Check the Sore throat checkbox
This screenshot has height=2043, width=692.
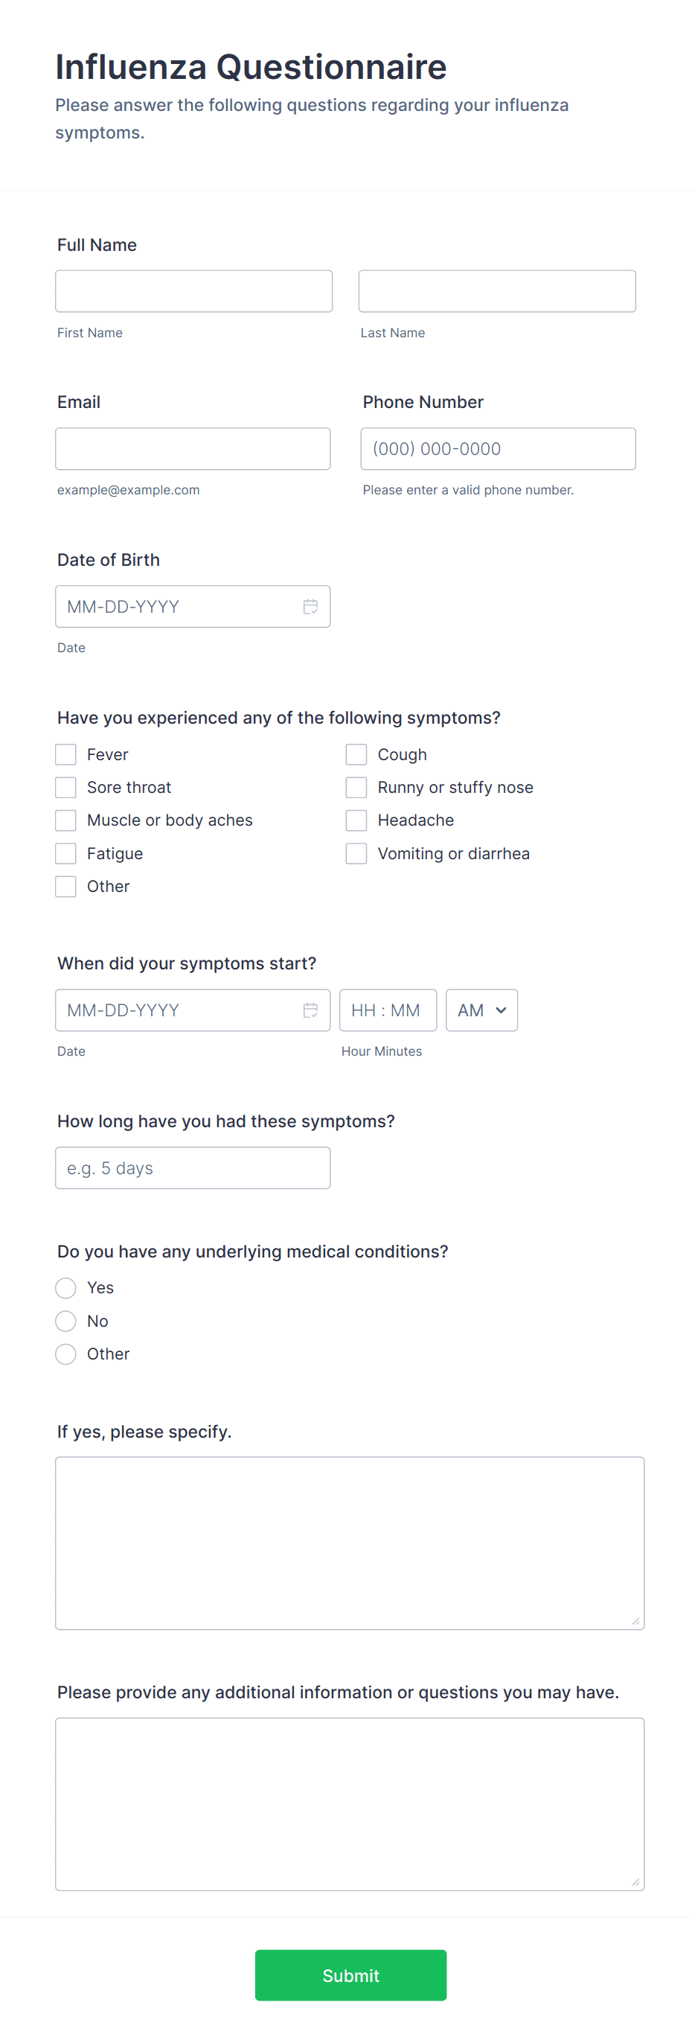click(x=65, y=787)
